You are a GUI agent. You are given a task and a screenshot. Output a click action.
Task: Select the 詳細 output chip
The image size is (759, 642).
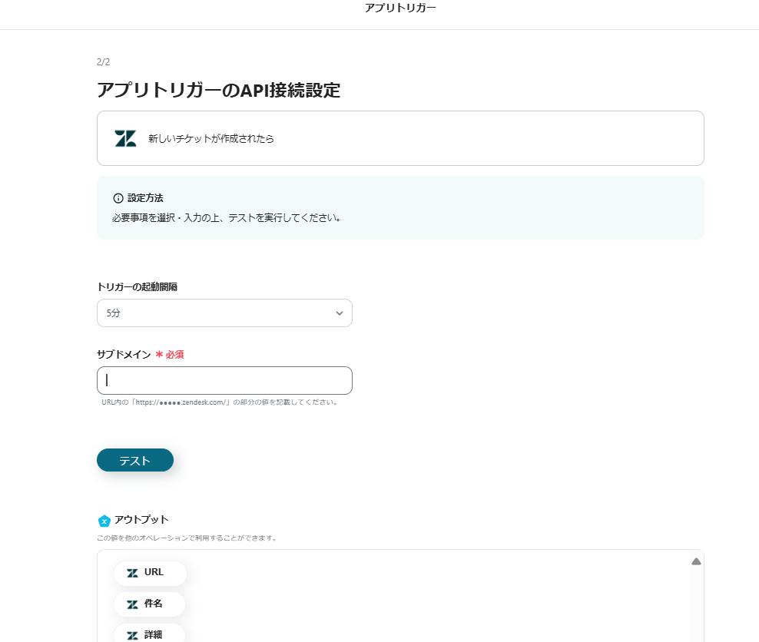pos(149,634)
